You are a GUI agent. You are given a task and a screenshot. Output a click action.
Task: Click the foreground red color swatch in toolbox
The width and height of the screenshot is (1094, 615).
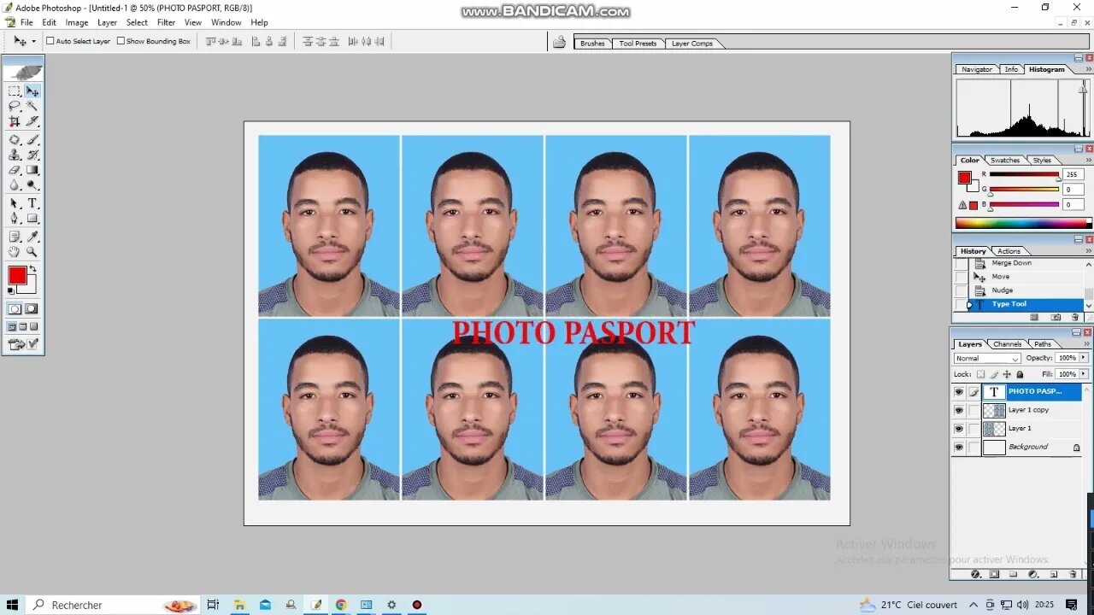point(17,275)
